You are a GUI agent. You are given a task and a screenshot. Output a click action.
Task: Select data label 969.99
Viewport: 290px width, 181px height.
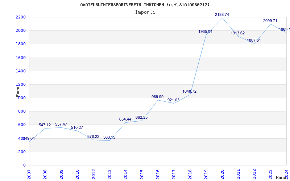[x=158, y=97]
